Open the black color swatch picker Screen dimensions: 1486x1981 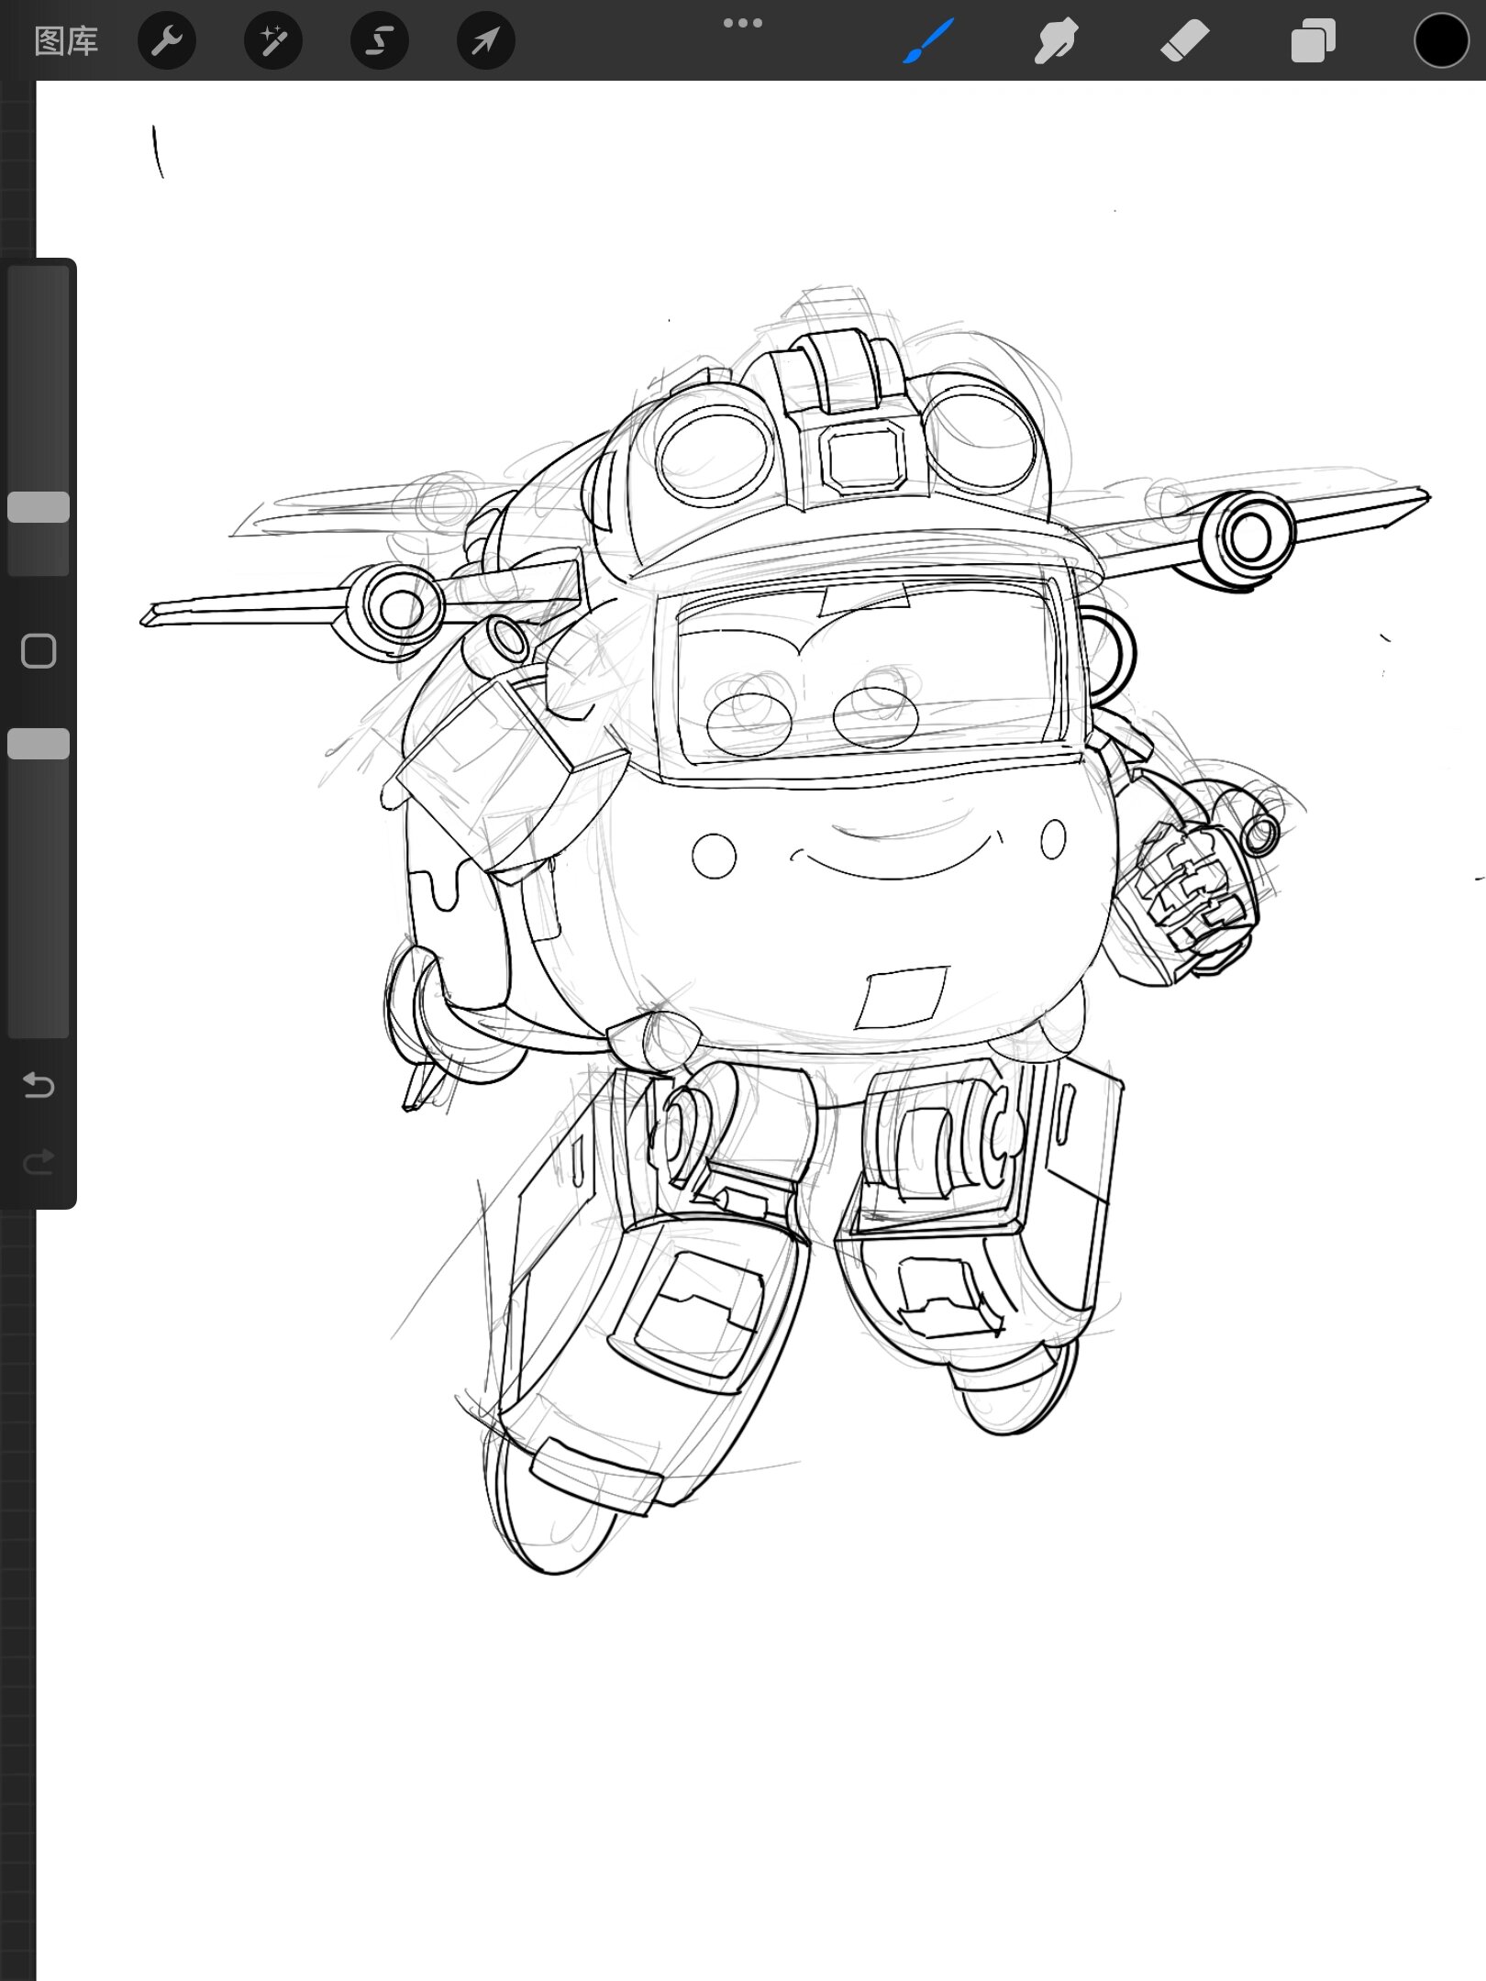1441,41
